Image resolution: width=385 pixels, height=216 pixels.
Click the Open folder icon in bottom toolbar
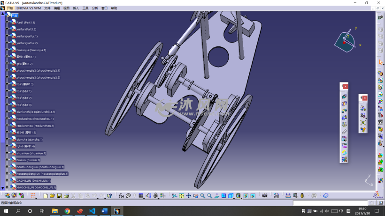[x=53, y=195]
